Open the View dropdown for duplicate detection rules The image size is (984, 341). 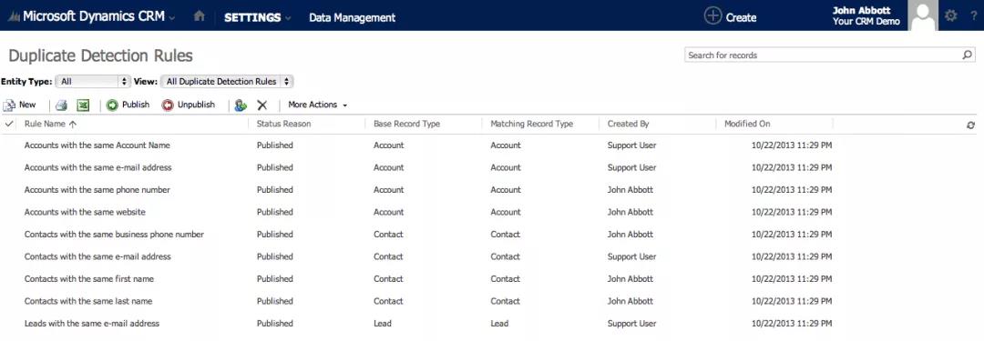[x=227, y=82]
